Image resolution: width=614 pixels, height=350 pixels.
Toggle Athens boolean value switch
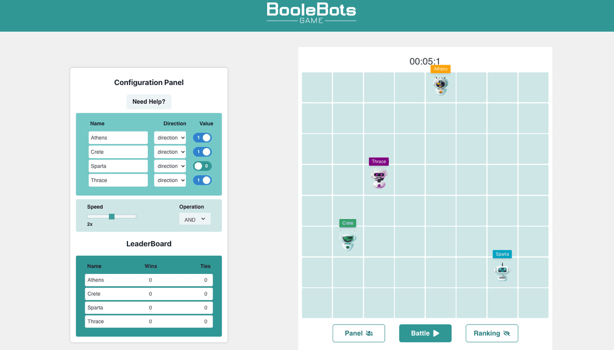tap(202, 138)
